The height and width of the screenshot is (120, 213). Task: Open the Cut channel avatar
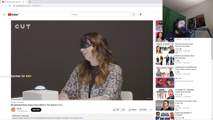(13, 110)
